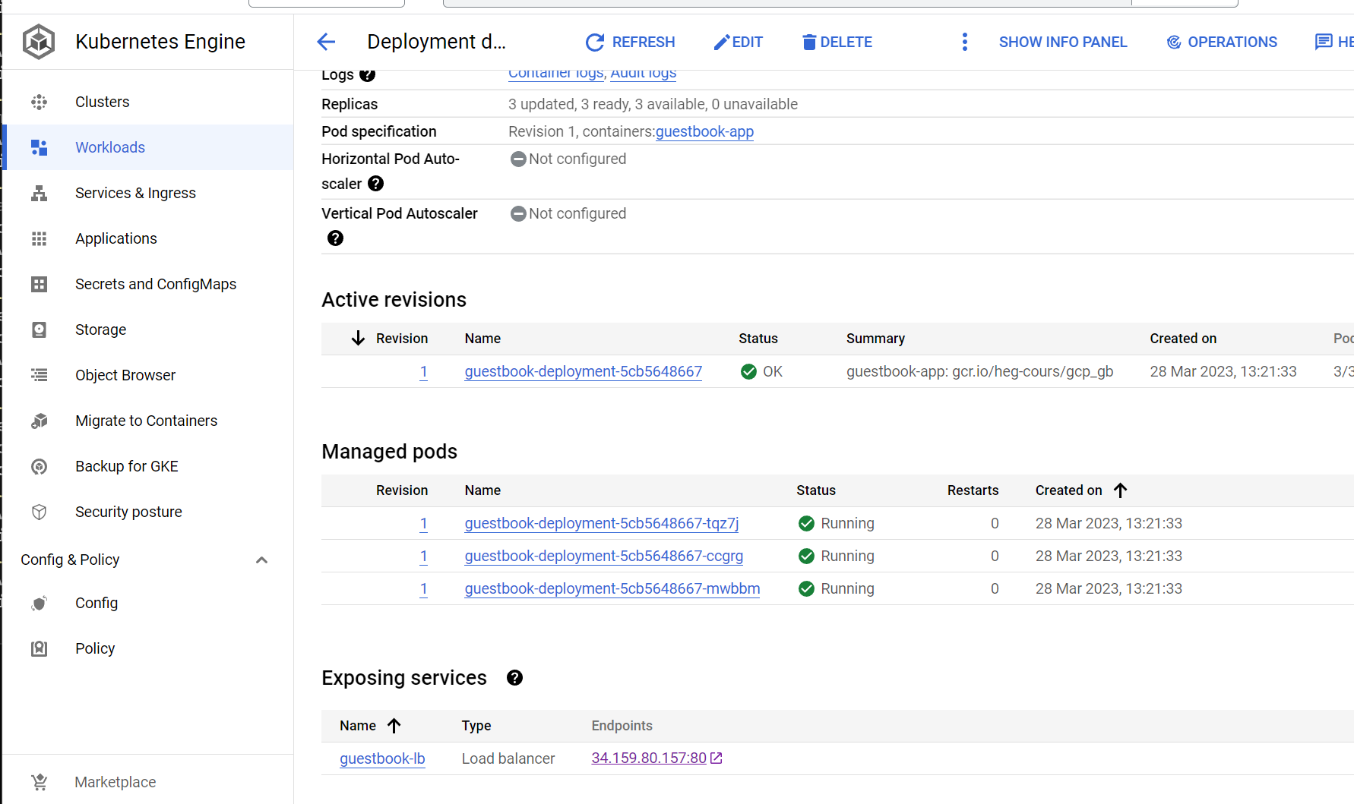
Task: Go to Secrets and ConfigMaps page
Action: click(155, 284)
